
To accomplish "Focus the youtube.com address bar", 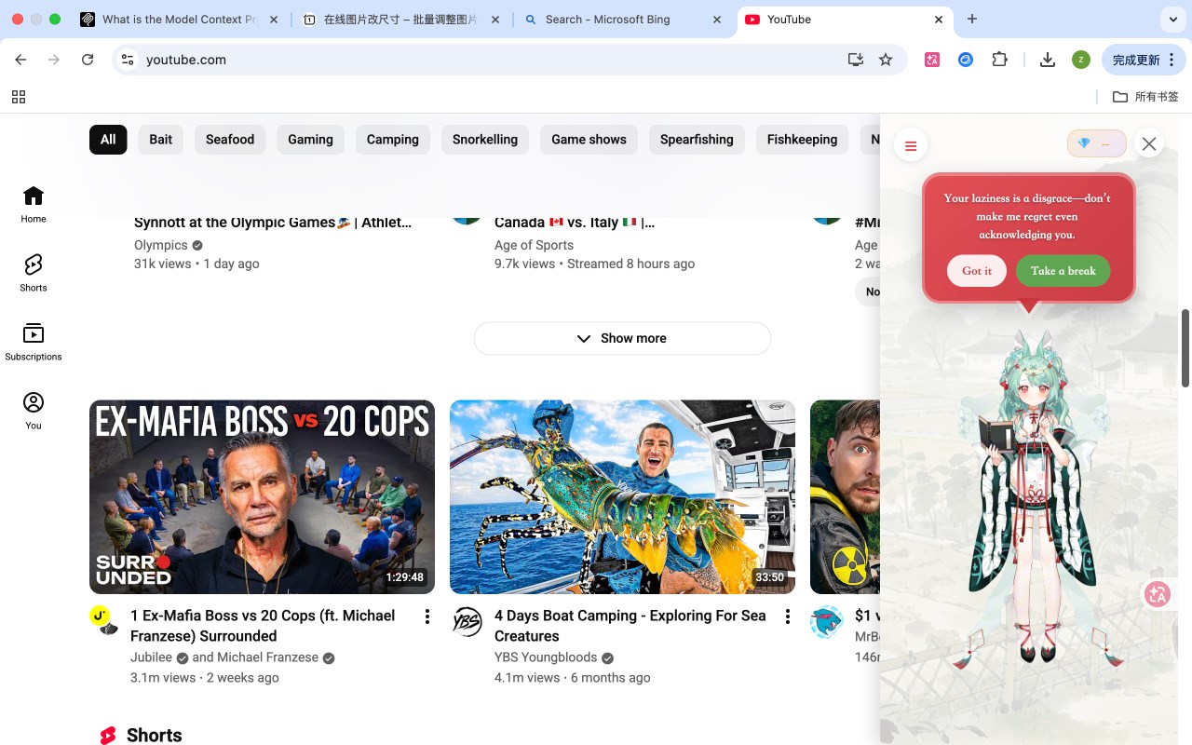I will pos(484,60).
